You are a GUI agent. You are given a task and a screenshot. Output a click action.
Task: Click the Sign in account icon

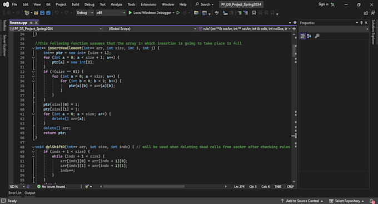(x=332, y=4)
